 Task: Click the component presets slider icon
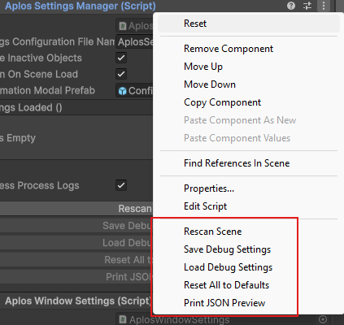click(307, 6)
